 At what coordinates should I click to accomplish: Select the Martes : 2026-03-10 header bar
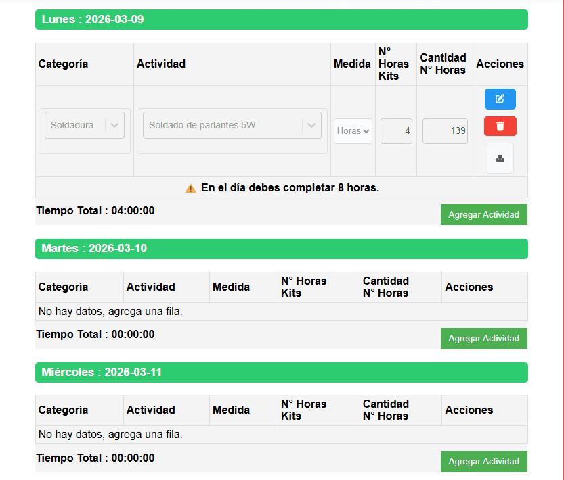(281, 249)
